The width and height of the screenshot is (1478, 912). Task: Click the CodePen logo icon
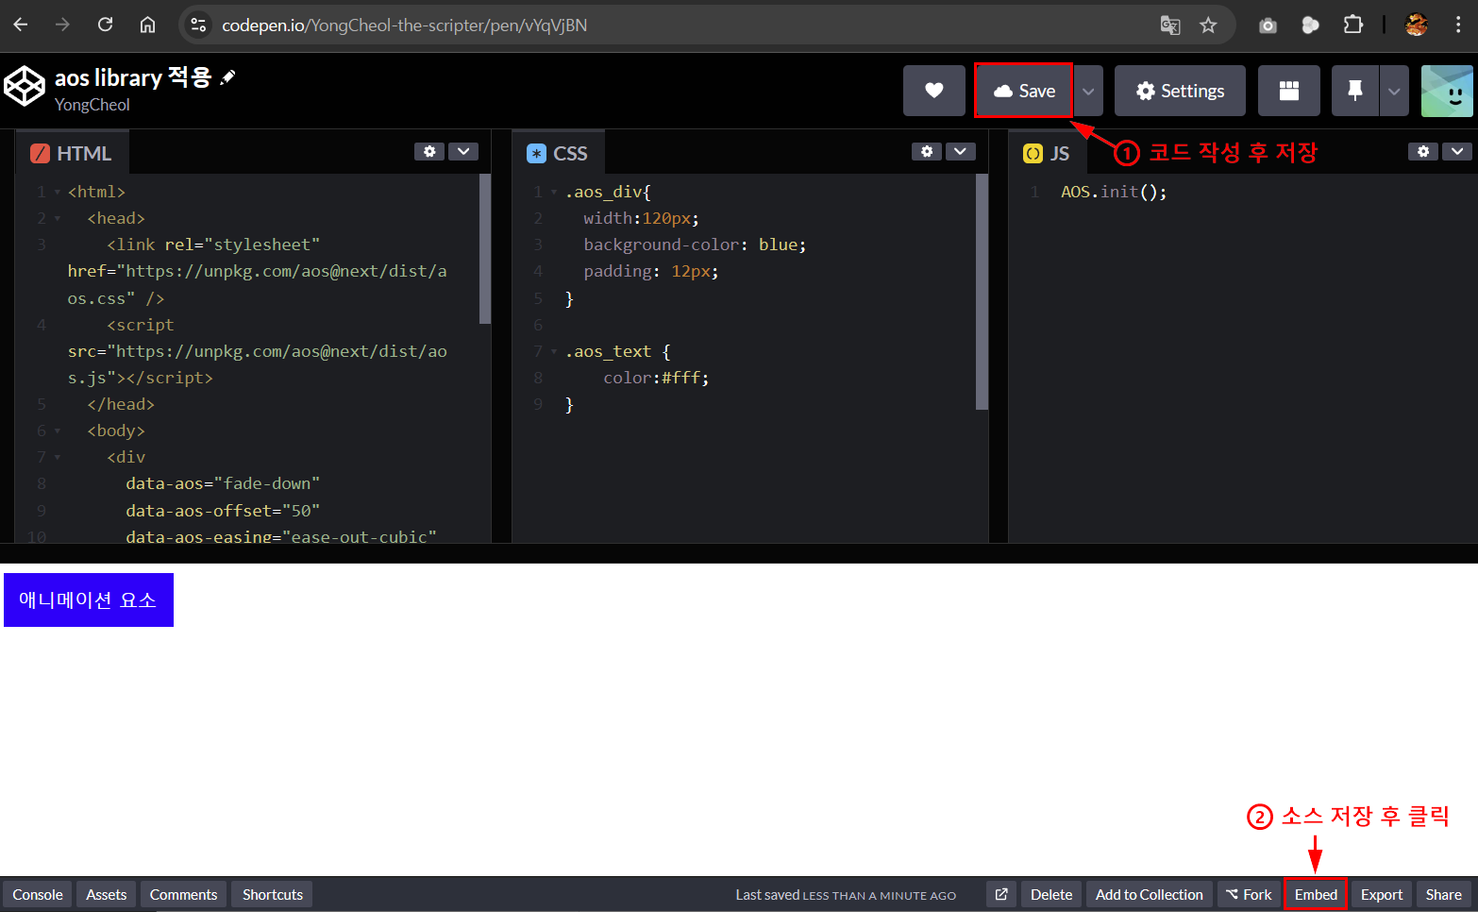(25, 87)
